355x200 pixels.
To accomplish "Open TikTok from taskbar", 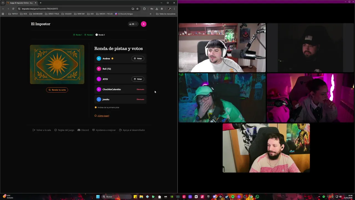I will point(202,197).
